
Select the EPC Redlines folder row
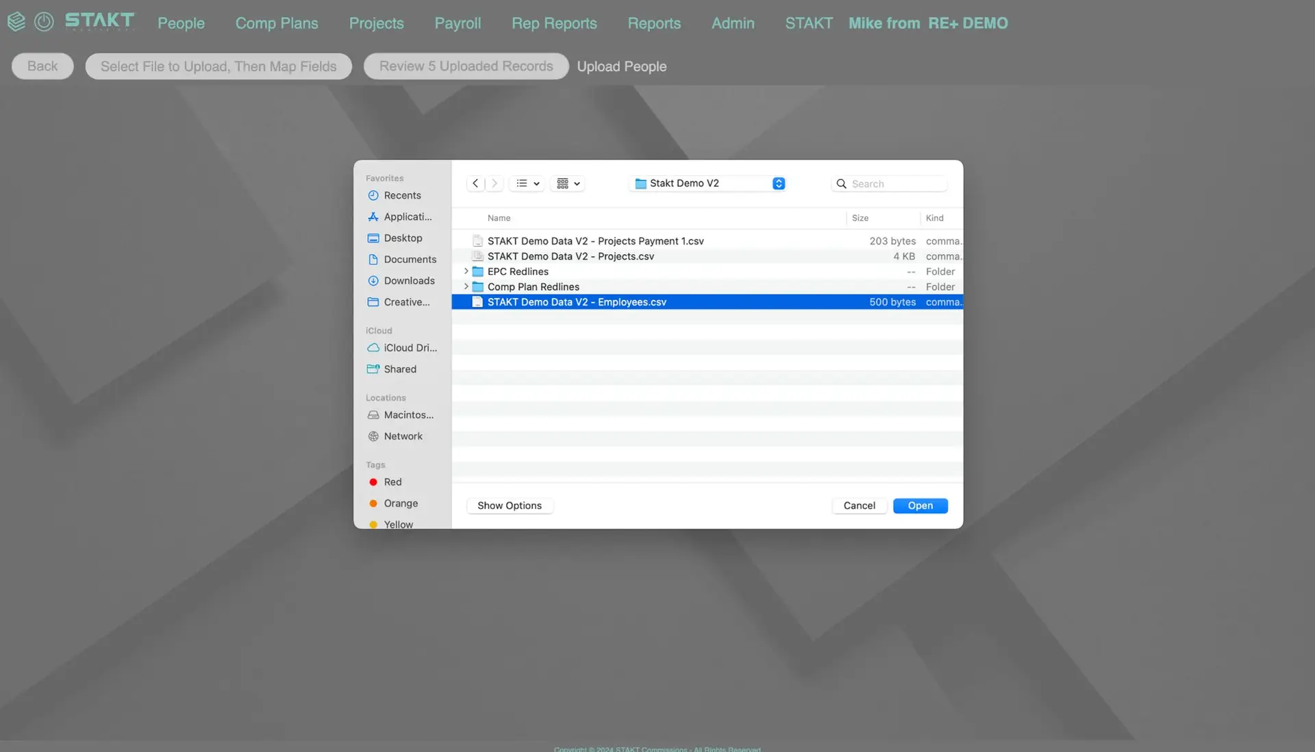[x=707, y=271]
